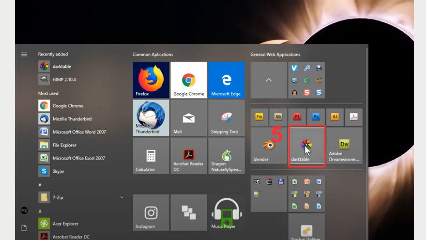Image resolution: width=426 pixels, height=240 pixels.
Task: Click the blue V icon in the folder tile
Action: (x=294, y=68)
